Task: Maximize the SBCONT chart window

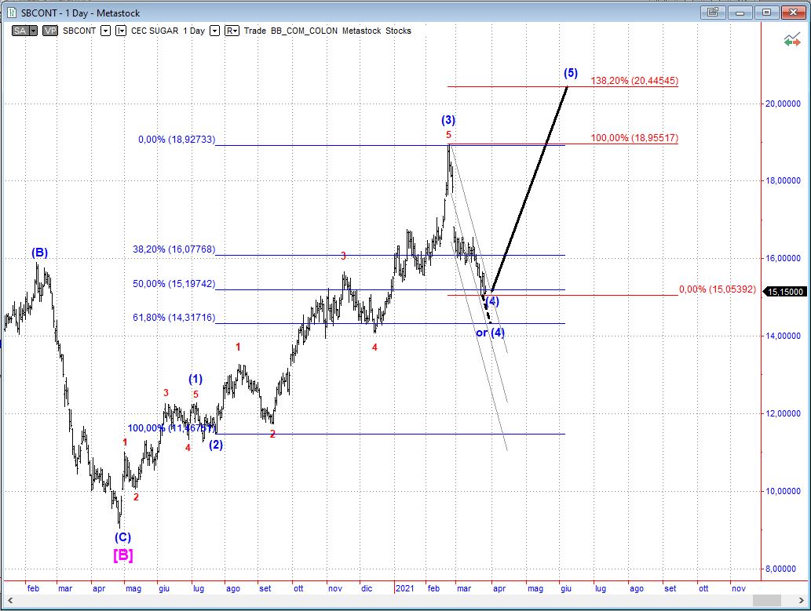Action: pyautogui.click(x=766, y=13)
